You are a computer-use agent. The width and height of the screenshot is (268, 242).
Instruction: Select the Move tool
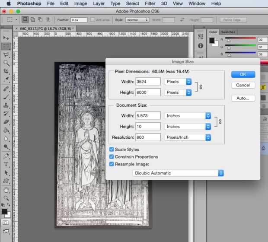(6, 38)
